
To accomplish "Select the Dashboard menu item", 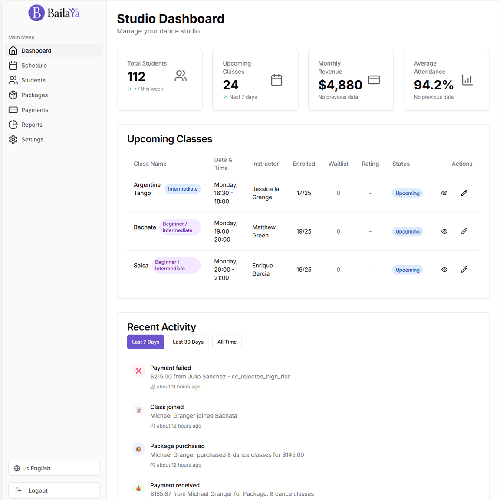I will coord(36,50).
